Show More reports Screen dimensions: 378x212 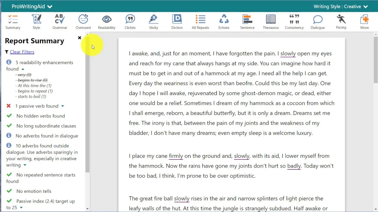(x=364, y=22)
